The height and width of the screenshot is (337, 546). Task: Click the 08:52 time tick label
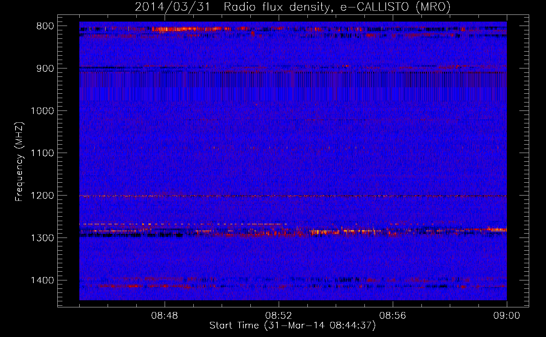click(x=279, y=316)
